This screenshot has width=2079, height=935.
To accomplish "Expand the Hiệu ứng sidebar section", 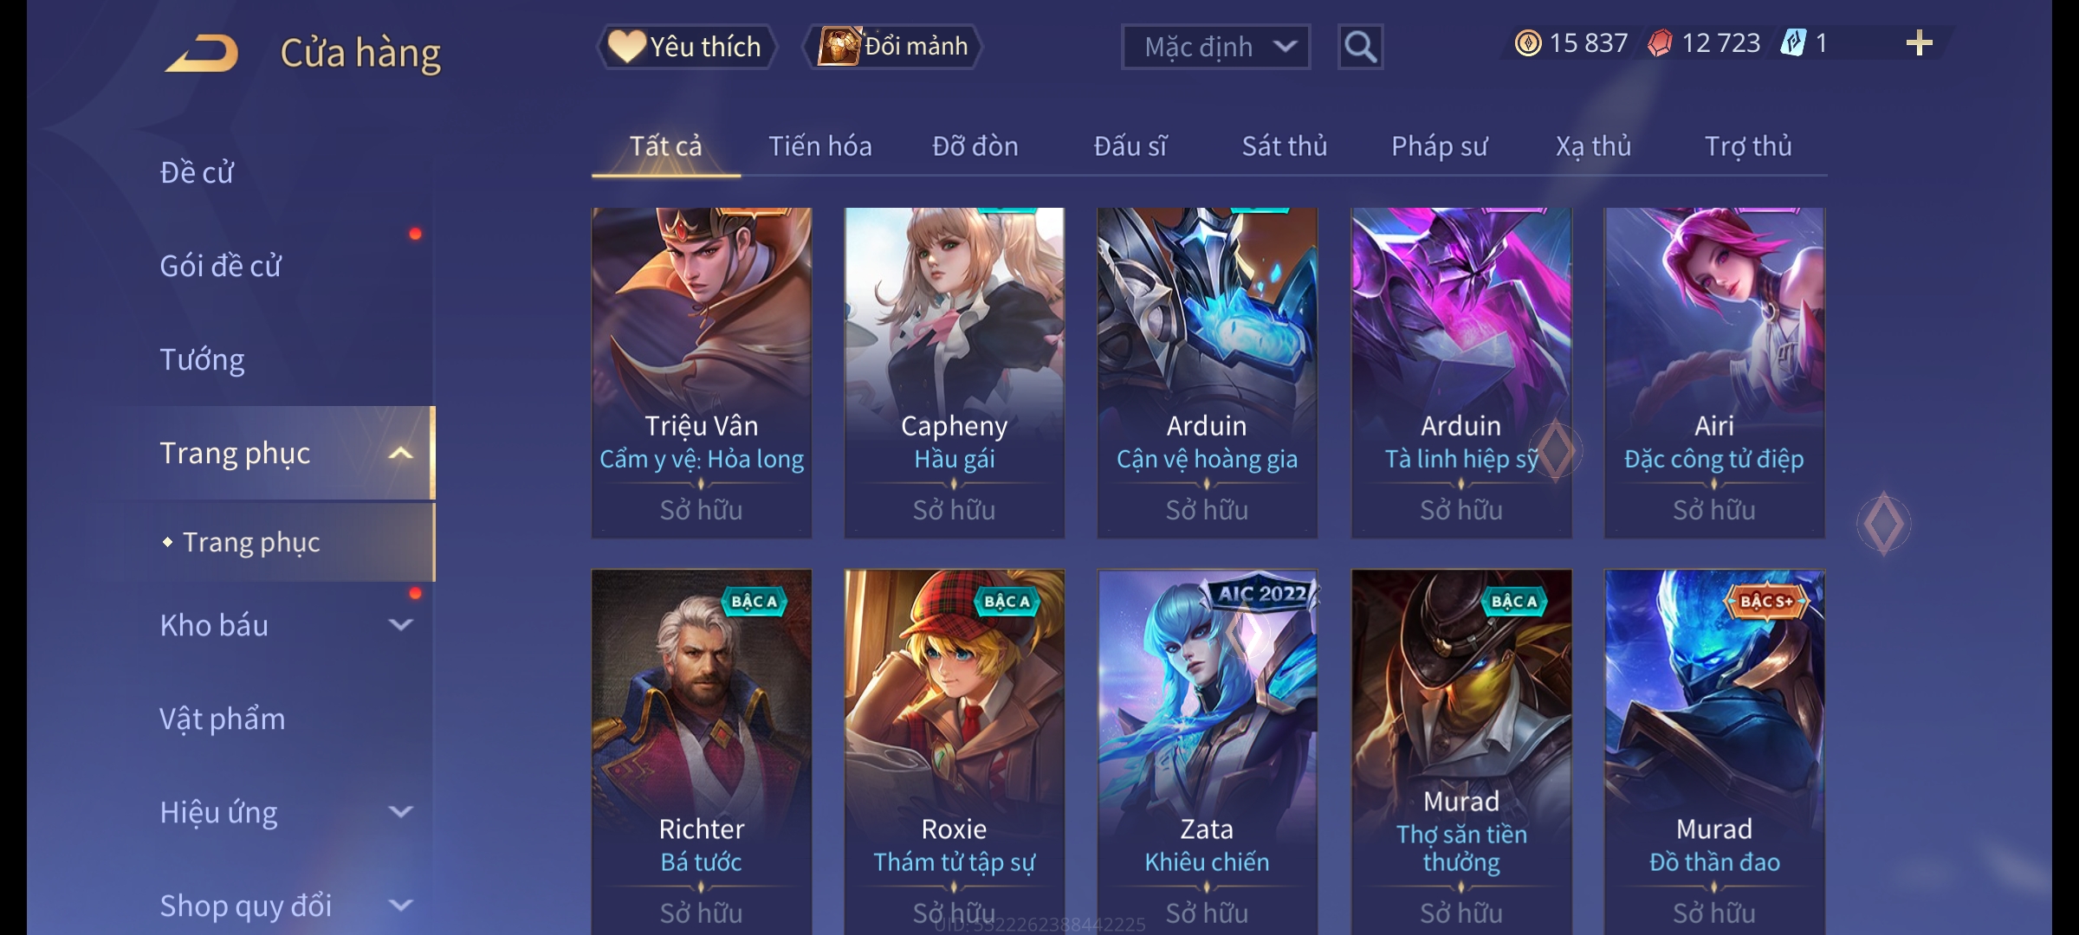I will [400, 811].
